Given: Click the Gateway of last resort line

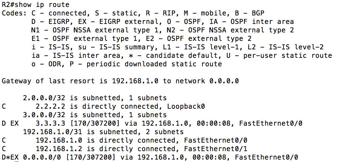Looking at the screenshot, I should click(120, 81).
